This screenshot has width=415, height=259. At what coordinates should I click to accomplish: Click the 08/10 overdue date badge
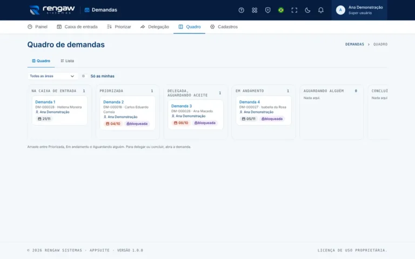click(x=181, y=123)
